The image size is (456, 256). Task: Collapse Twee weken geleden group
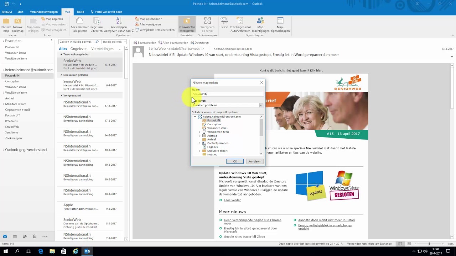61,54
